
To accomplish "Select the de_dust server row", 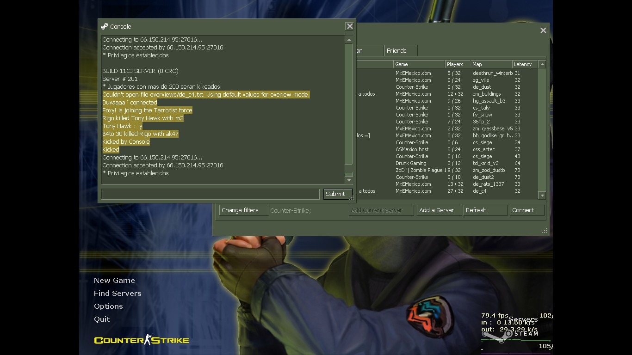I will click(x=446, y=87).
